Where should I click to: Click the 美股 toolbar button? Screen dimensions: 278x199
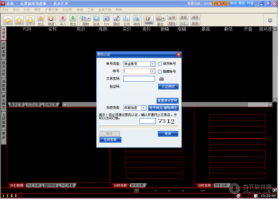(195, 23)
